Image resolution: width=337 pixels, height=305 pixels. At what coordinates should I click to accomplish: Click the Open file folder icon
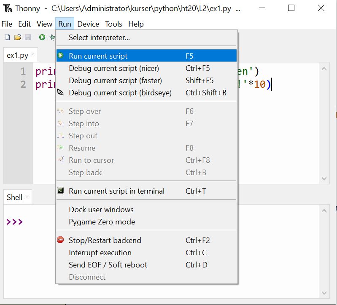[x=18, y=37]
